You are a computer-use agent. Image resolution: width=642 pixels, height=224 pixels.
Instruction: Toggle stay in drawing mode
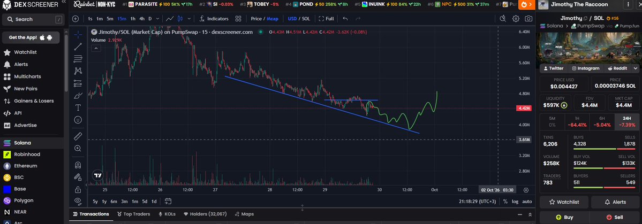coord(78,177)
